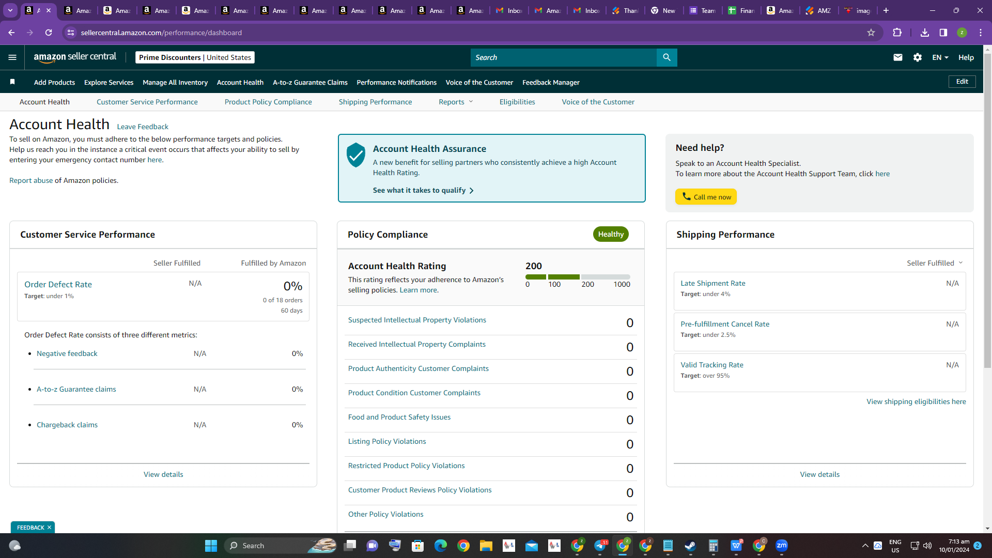Reload the page
This screenshot has width=992, height=558.
click(49, 33)
